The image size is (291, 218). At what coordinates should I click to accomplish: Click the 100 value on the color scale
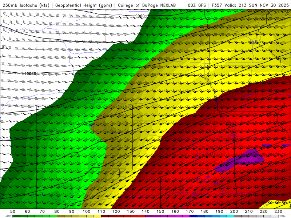[87, 211]
